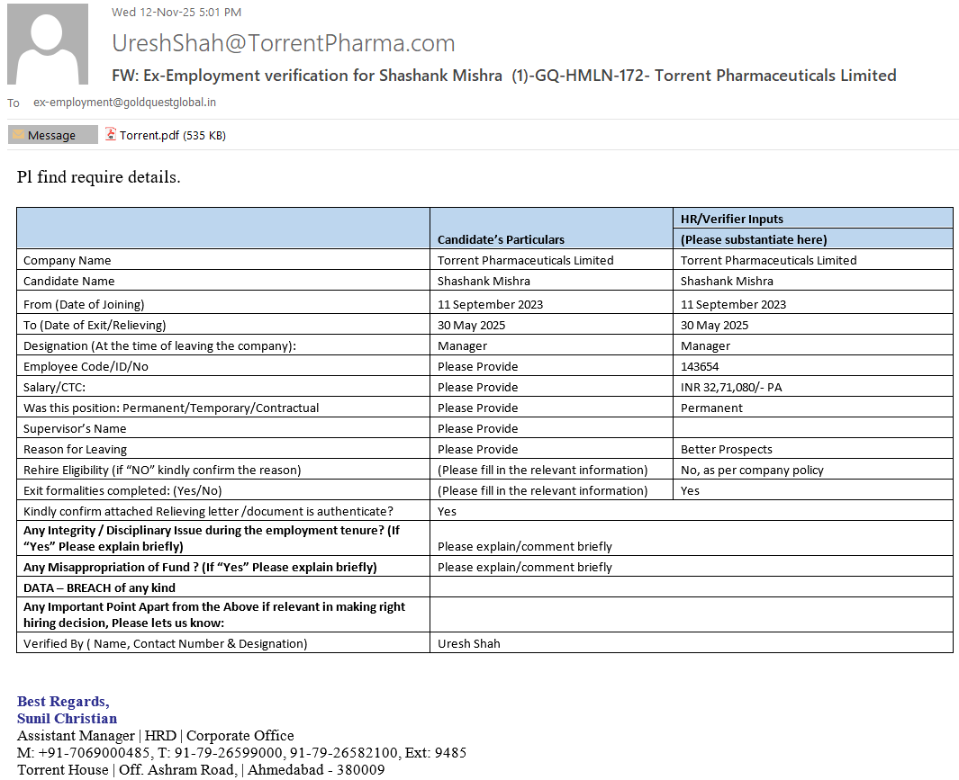
Task: Click '11 September 2023' in HR inputs column
Action: pos(733,304)
